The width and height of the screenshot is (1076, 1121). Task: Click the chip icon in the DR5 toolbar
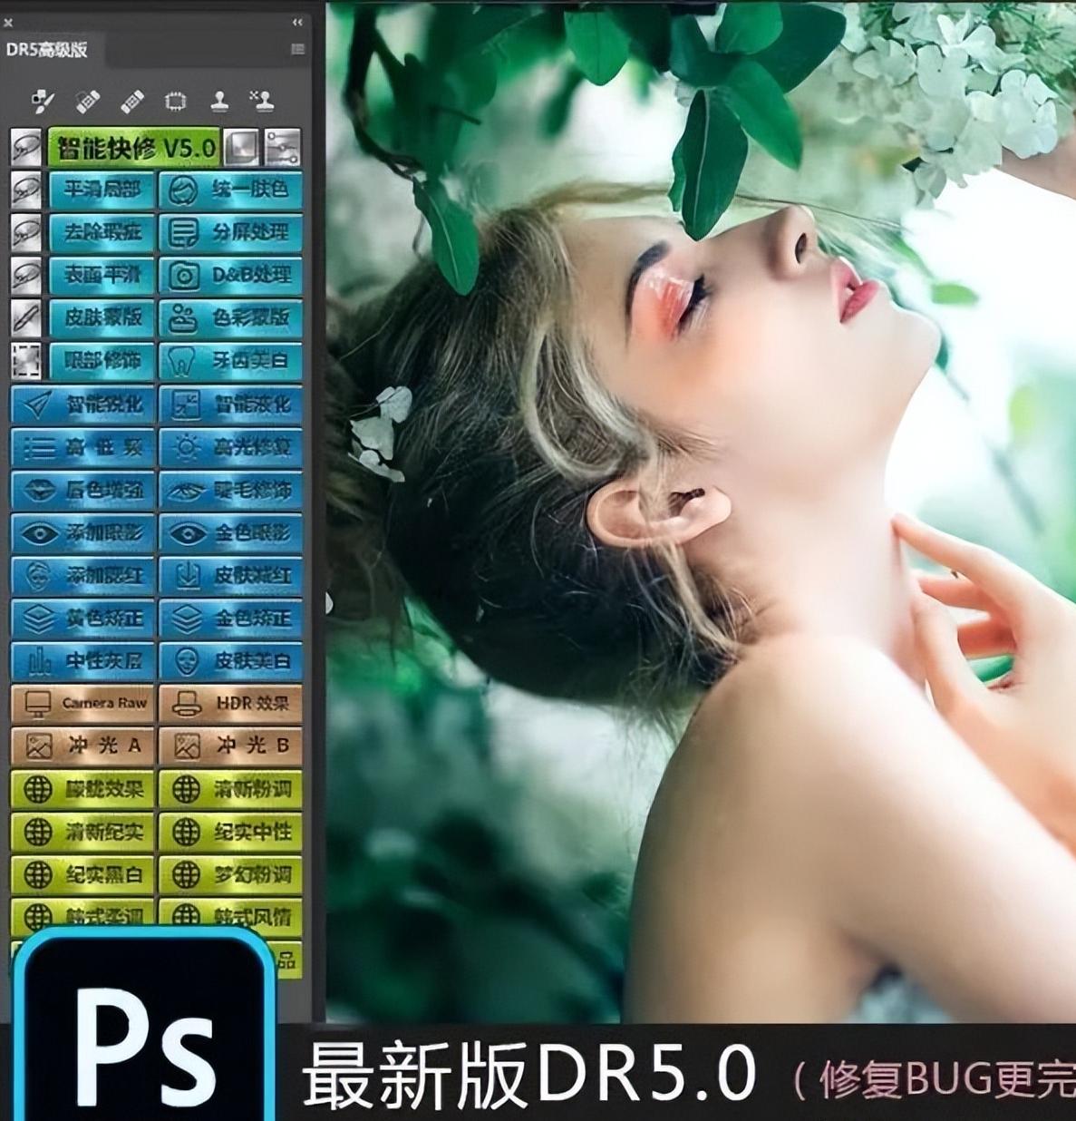pyautogui.click(x=176, y=102)
